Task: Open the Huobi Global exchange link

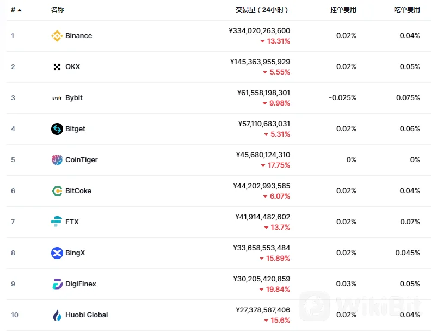Action: coord(87,315)
